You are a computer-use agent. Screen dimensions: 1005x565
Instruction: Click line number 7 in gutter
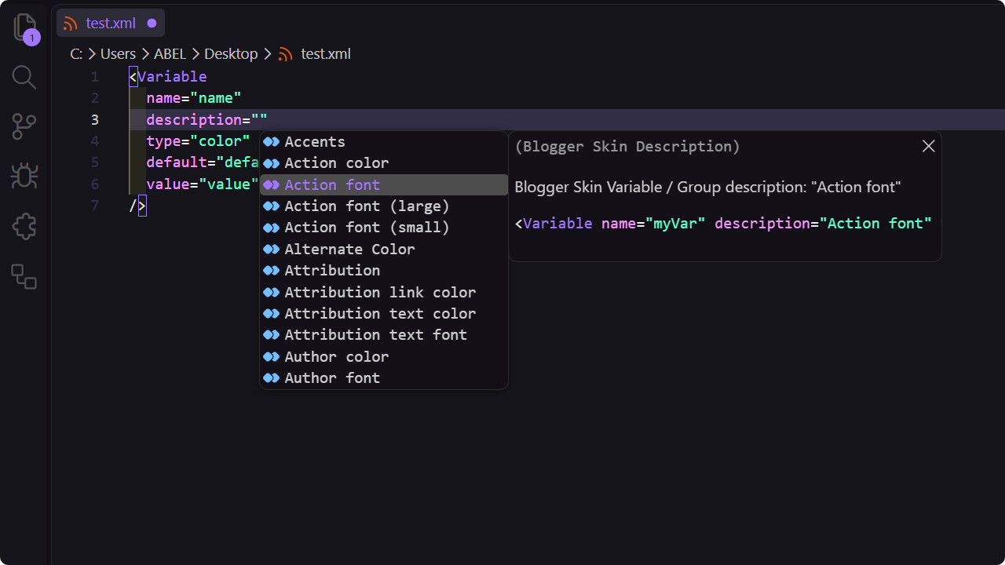(x=94, y=206)
